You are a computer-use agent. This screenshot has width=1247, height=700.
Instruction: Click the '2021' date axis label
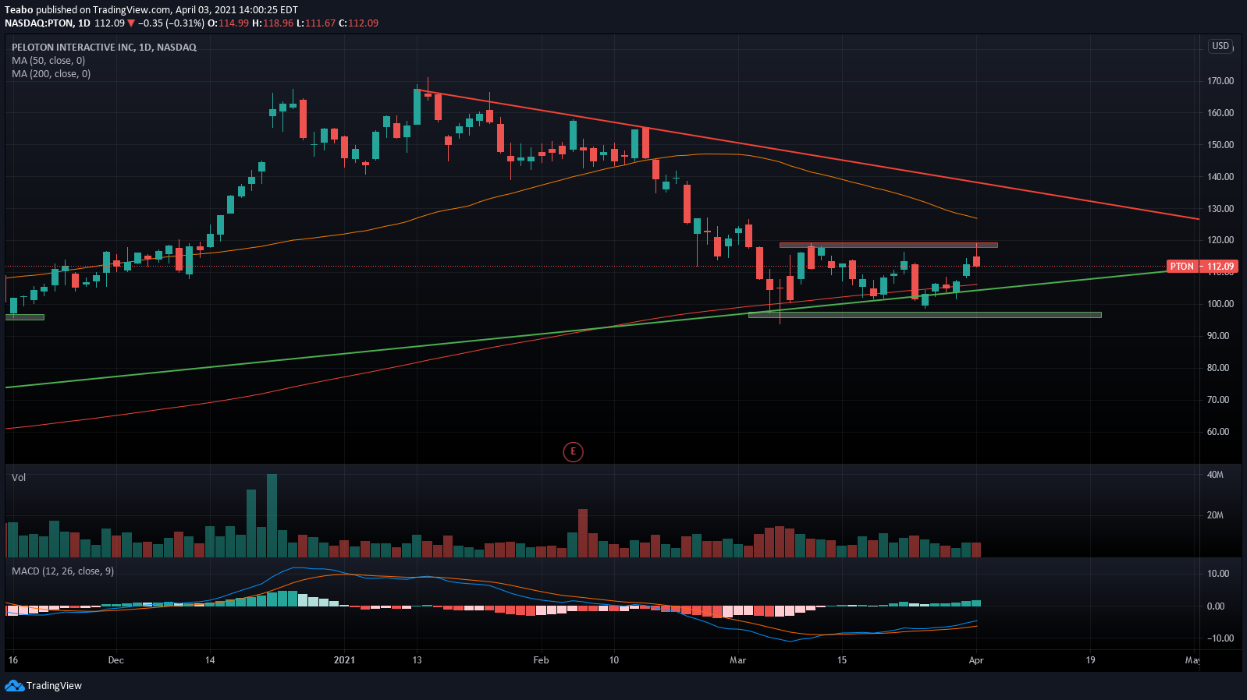[344, 660]
